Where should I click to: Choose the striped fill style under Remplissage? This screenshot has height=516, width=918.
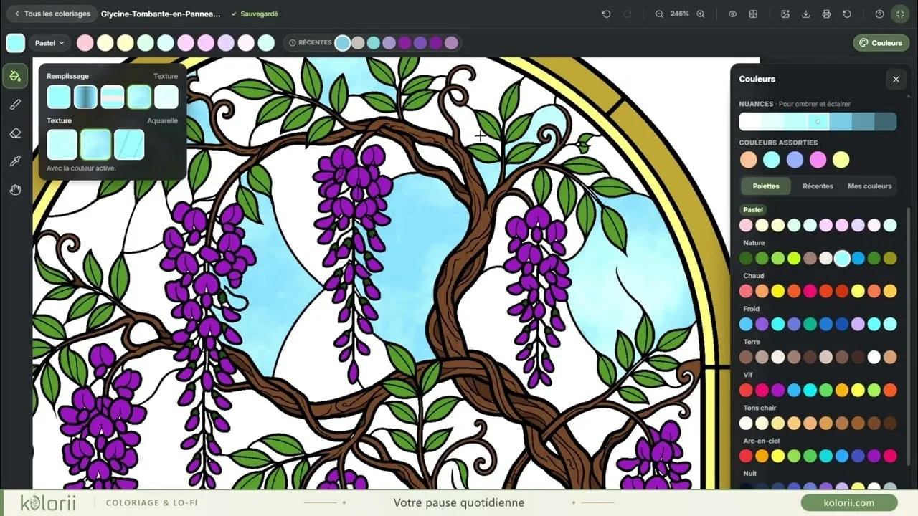(113, 97)
